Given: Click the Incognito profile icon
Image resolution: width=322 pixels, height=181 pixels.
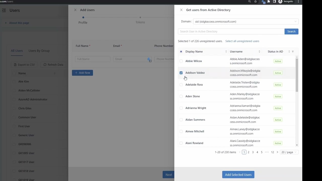Looking at the screenshot, I should pyautogui.click(x=280, y=2).
